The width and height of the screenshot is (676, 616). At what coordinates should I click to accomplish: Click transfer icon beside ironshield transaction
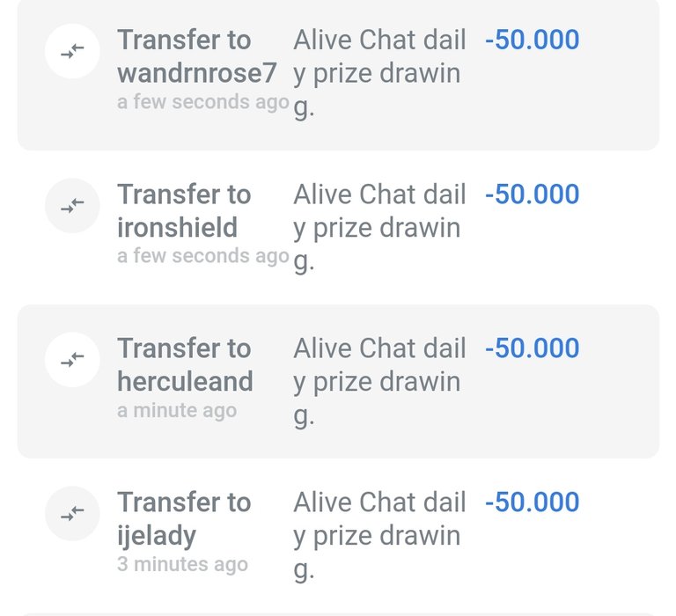coord(72,206)
